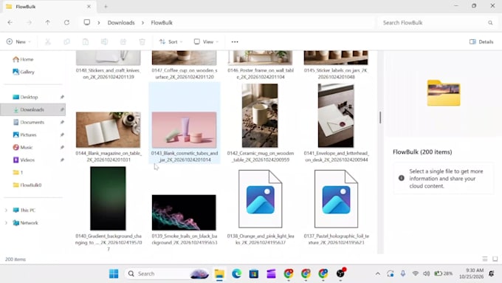Viewport: 502px width, 283px height.
Task: Unpin Videos using its pin icon
Action: click(62, 160)
